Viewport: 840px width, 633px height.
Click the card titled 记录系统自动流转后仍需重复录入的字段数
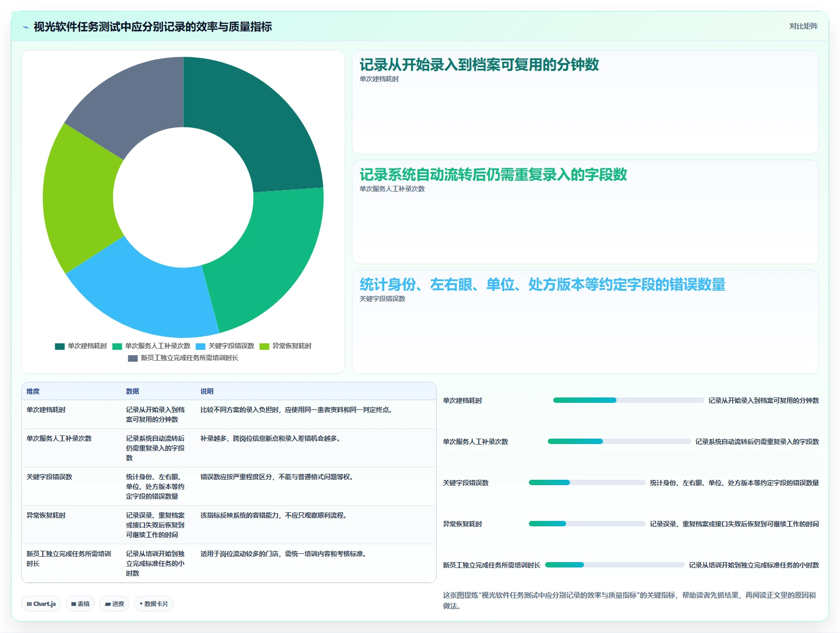(585, 212)
